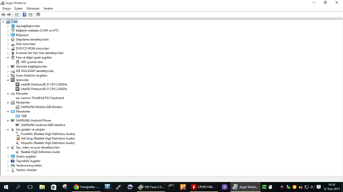Image resolution: width=343 pixels, height=192 pixels.
Task: Click the İşlemciler processor category icon
Action: pos(13,80)
